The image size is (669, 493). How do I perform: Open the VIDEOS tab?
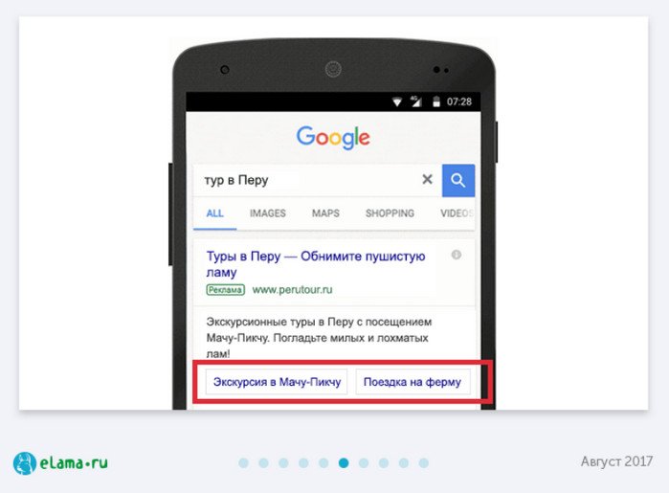pyautogui.click(x=457, y=213)
